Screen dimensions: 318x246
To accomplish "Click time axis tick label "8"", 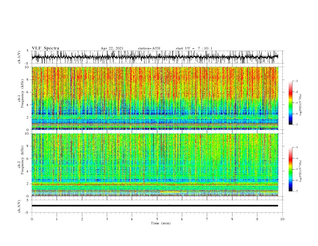I will tap(232, 219).
